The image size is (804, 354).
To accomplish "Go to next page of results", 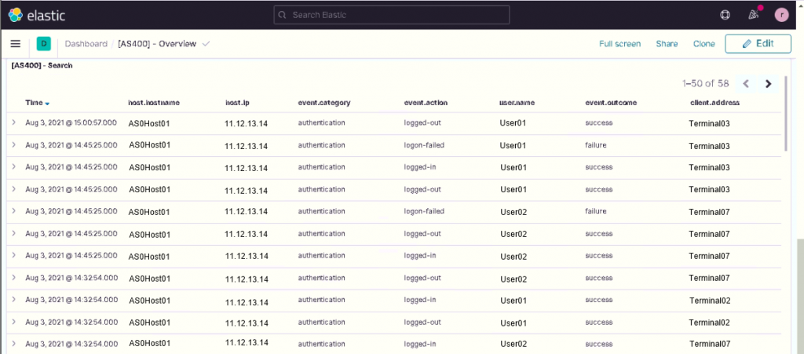I will pos(769,84).
